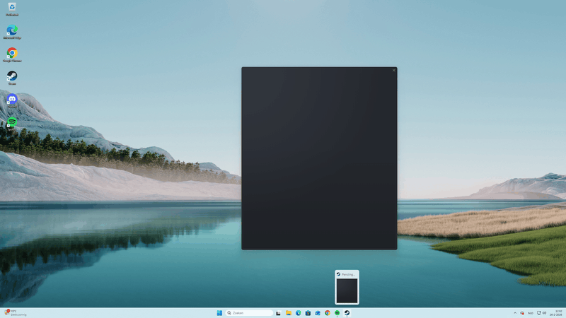Open the Spotify desktop shortcut
Viewport: 566px width, 318px height.
[x=12, y=122]
